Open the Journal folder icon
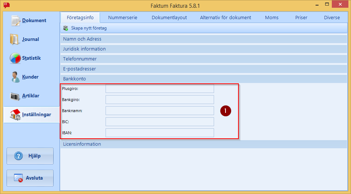This screenshot has width=351, height=194. [15, 39]
